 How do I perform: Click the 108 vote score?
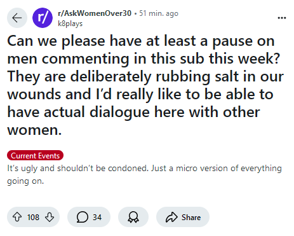tap(33, 218)
